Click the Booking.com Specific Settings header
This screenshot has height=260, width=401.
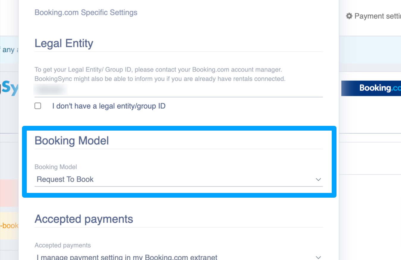(x=86, y=12)
